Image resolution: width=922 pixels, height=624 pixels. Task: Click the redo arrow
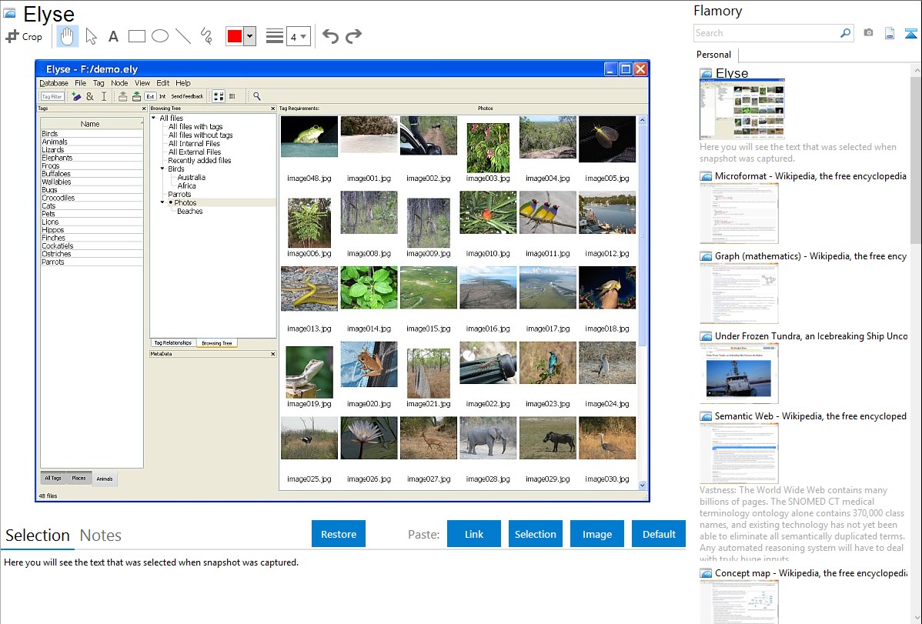point(353,36)
